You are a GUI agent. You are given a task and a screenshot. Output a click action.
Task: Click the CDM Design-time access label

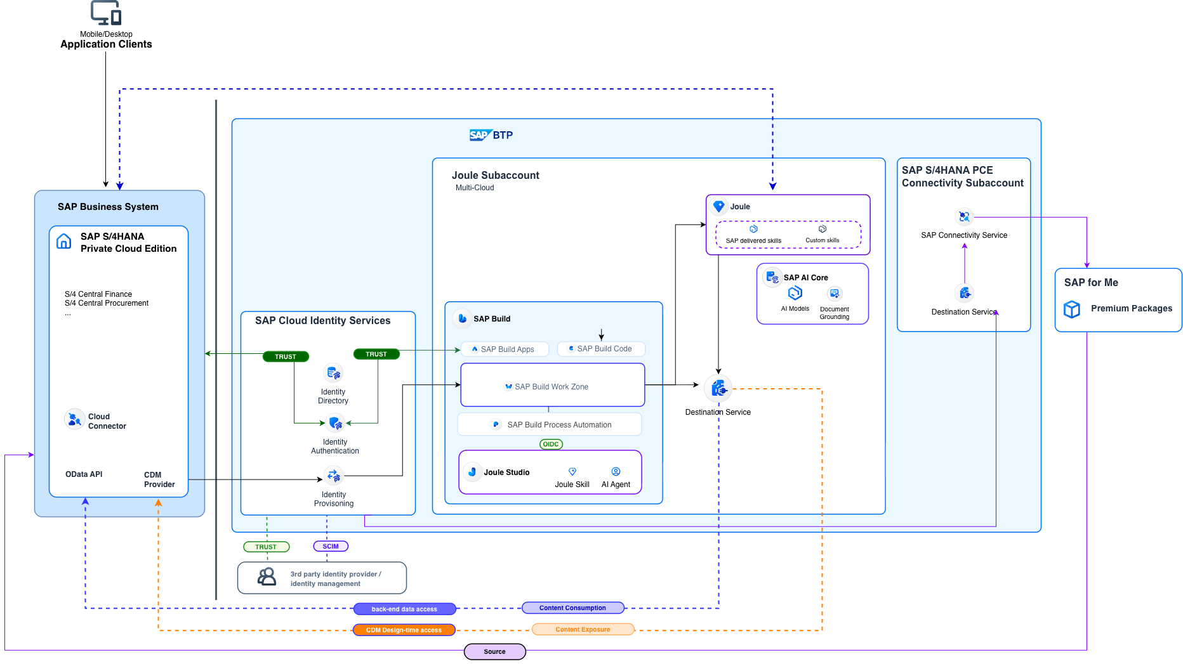404,630
